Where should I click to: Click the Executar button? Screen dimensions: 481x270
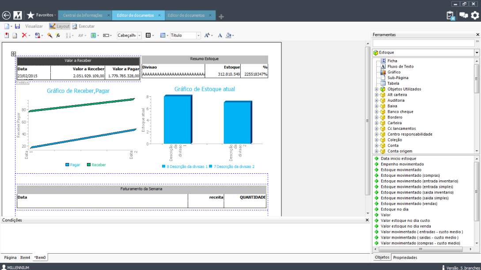pos(83,27)
